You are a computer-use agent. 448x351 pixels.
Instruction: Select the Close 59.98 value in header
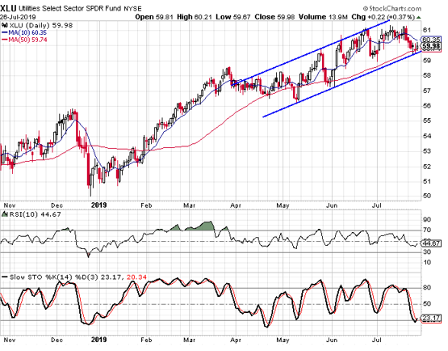(x=274, y=17)
